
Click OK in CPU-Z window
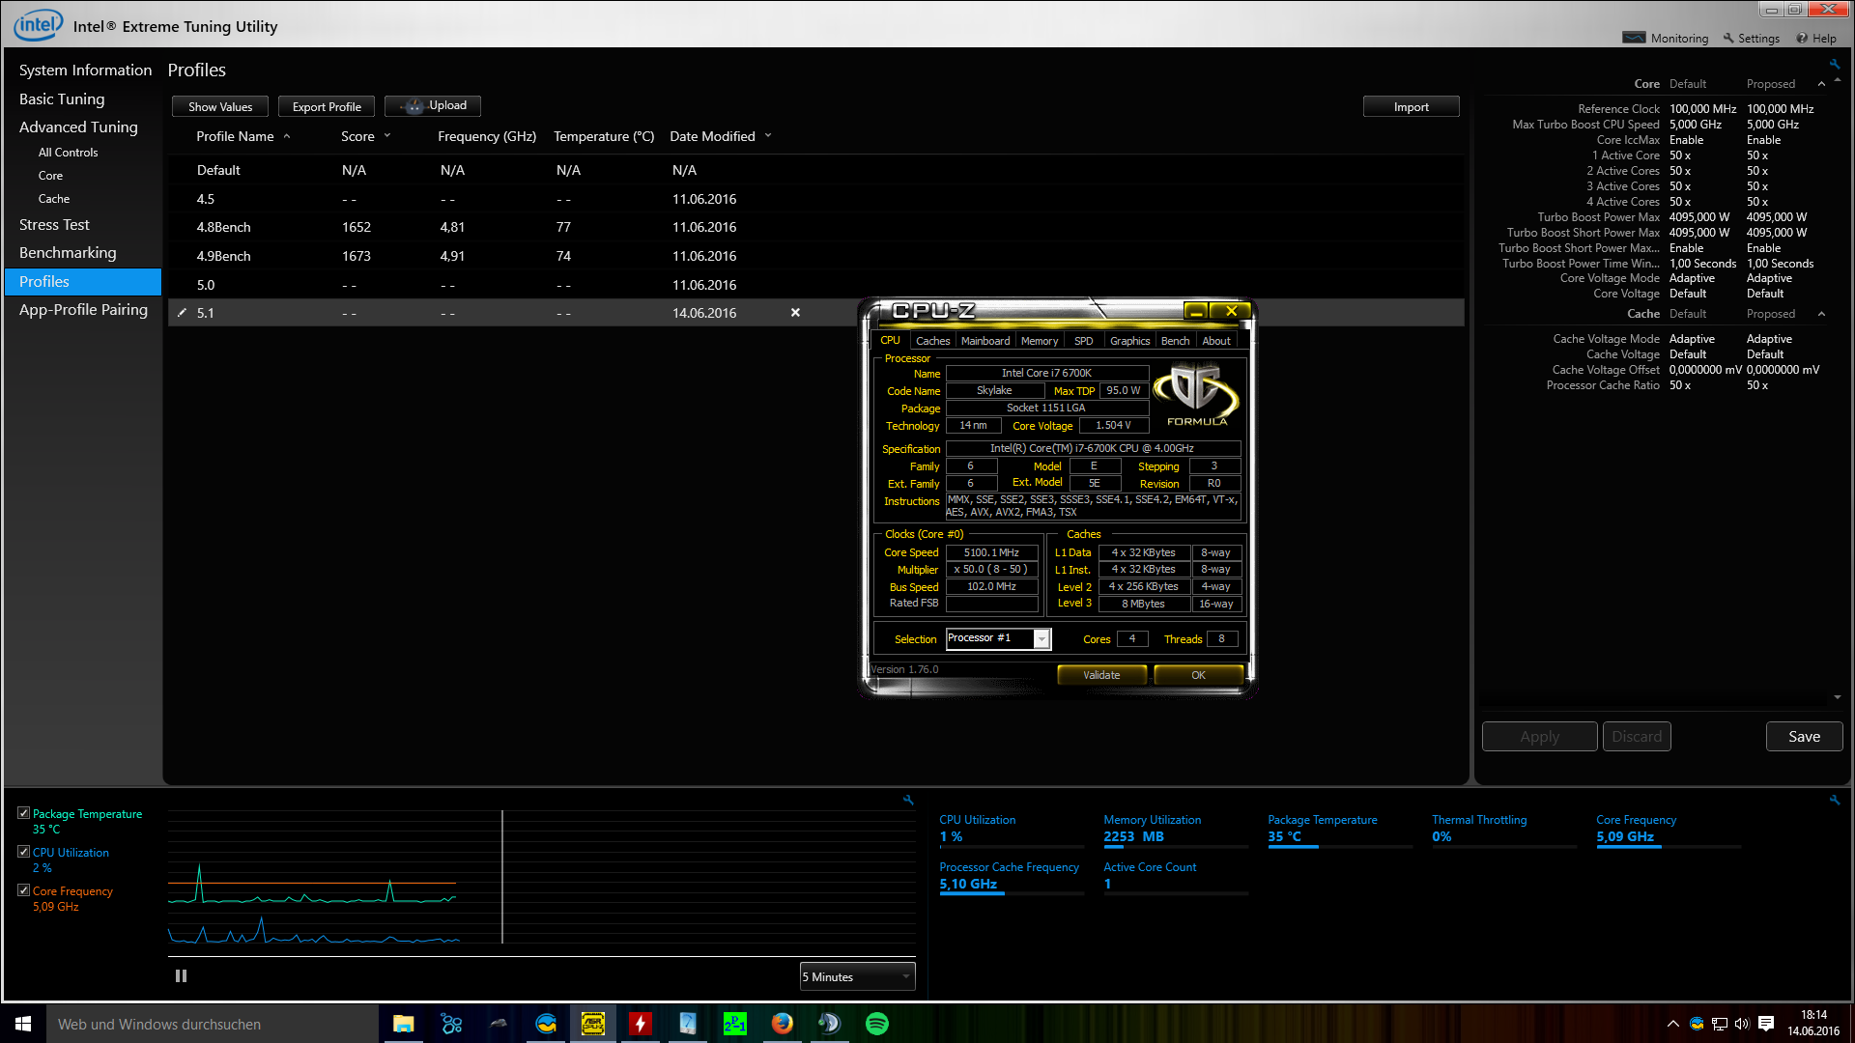[1198, 675]
